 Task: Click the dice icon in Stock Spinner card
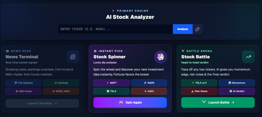point(161,57)
